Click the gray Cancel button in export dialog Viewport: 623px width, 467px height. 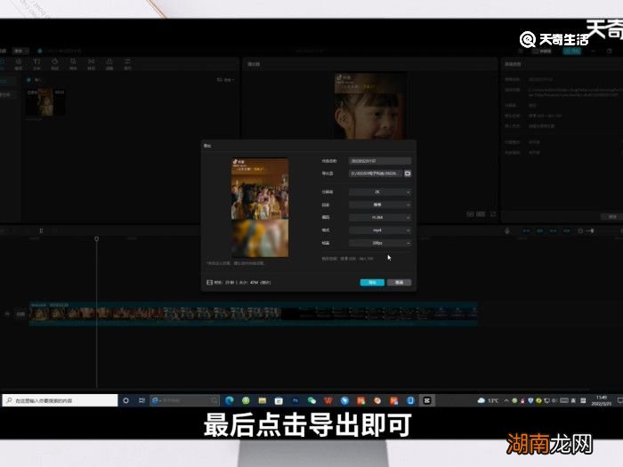click(399, 282)
